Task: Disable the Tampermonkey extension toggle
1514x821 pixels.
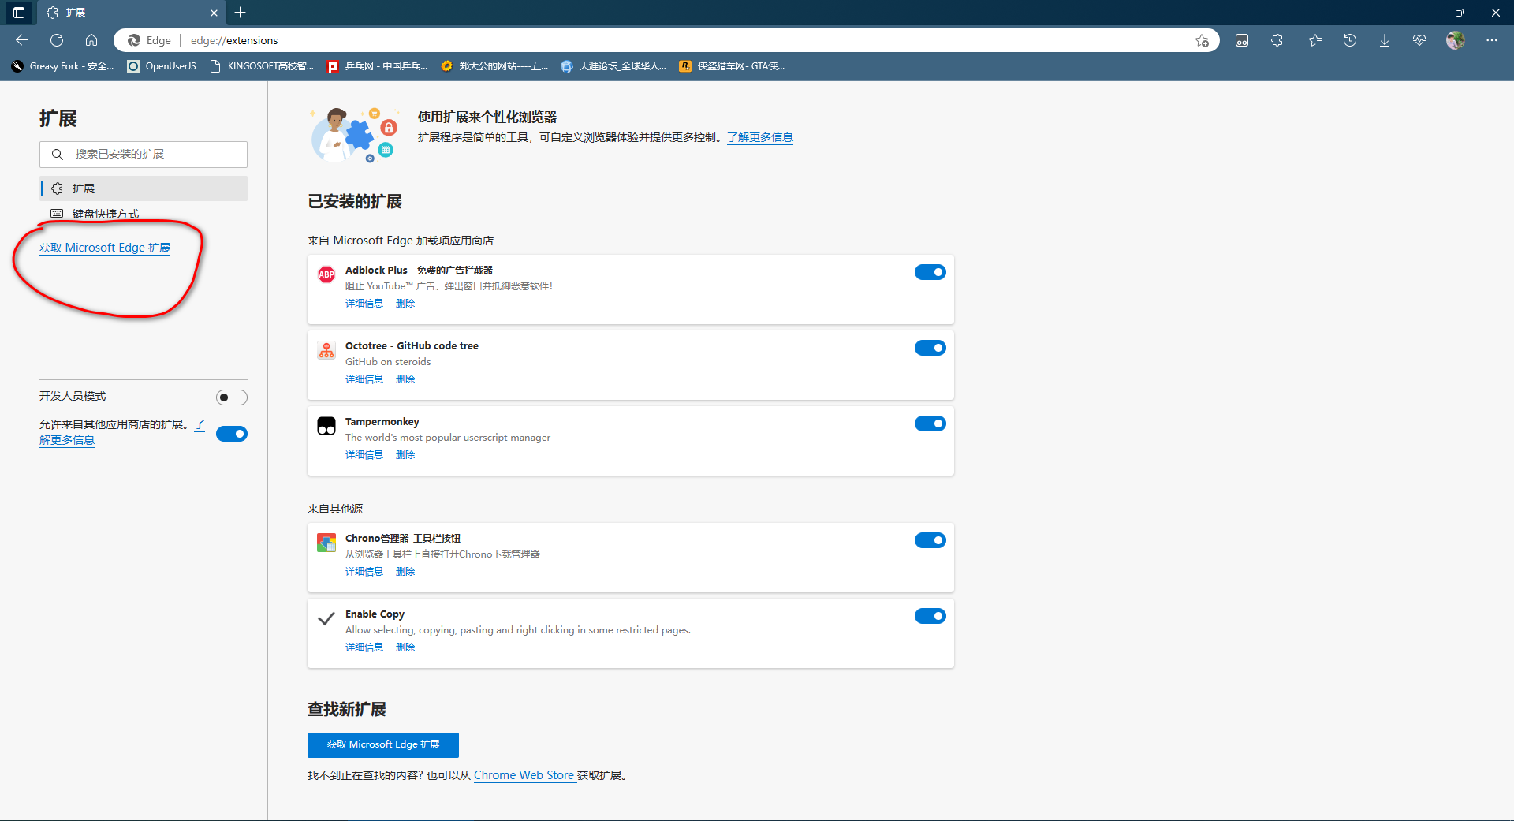Action: [930, 424]
